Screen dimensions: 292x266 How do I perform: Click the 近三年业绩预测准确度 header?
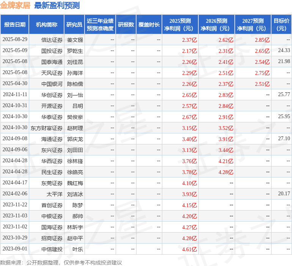tap(100, 25)
